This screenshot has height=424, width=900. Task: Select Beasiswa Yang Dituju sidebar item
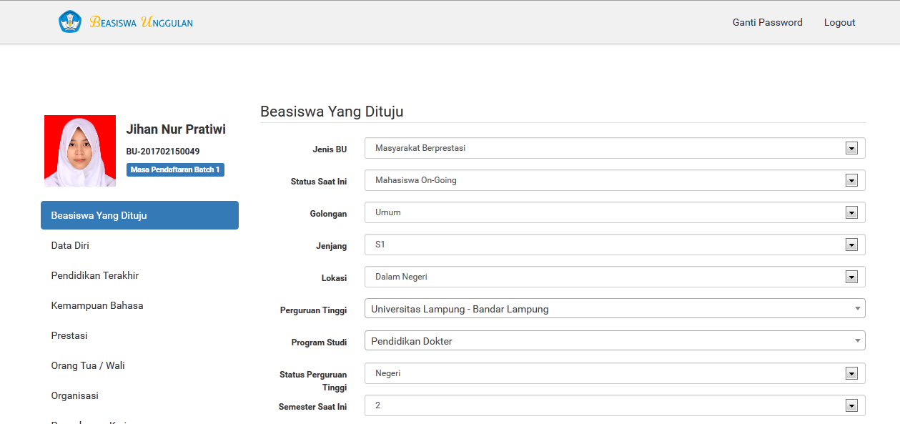(x=139, y=215)
